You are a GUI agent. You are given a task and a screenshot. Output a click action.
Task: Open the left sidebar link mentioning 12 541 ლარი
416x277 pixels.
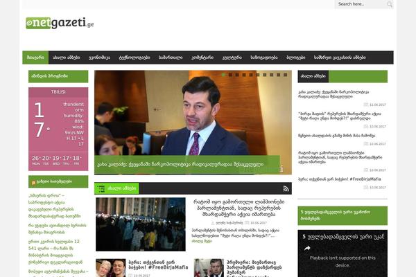click(55, 252)
